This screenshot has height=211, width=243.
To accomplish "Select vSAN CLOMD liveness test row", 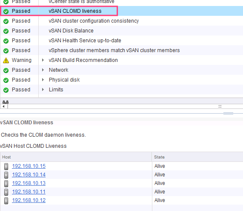I will (x=122, y=11).
